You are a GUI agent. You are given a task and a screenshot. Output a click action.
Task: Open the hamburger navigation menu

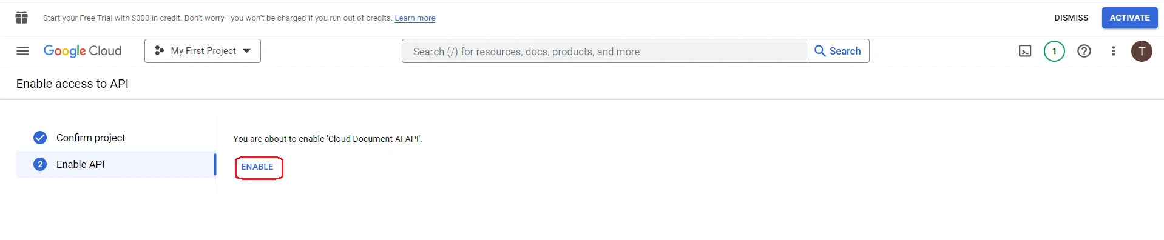[x=22, y=51]
